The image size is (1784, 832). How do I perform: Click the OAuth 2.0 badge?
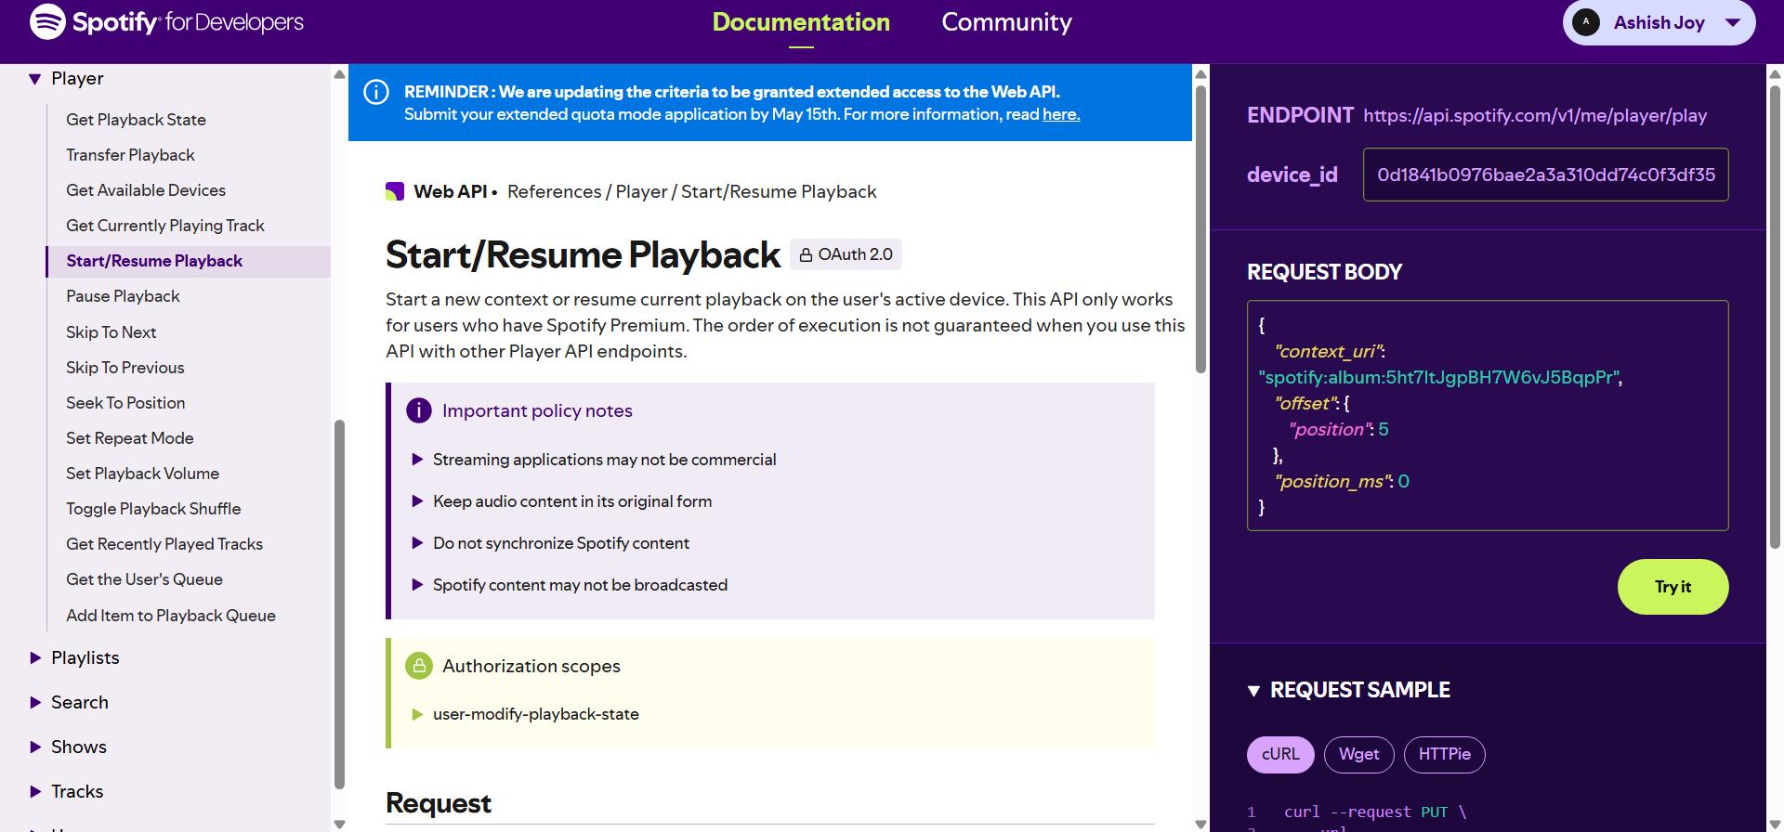846,254
